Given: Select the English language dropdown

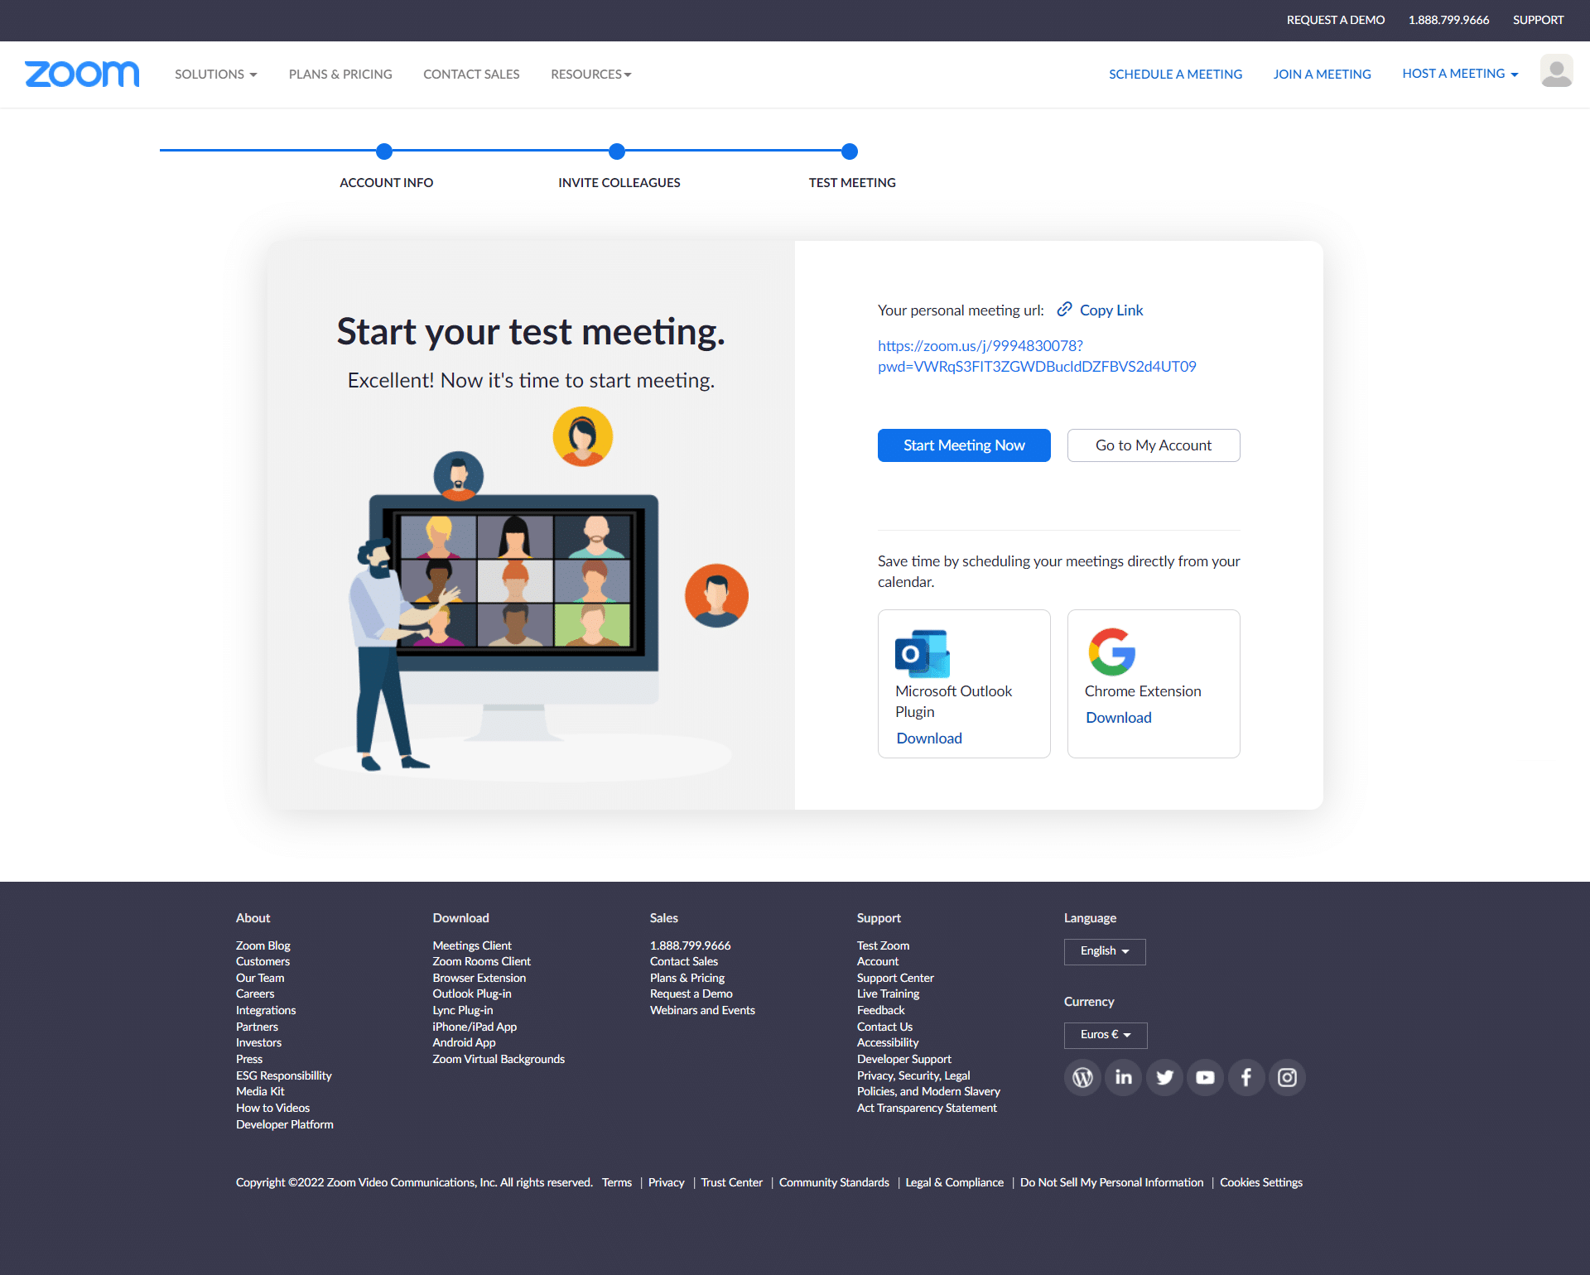Looking at the screenshot, I should [1103, 950].
